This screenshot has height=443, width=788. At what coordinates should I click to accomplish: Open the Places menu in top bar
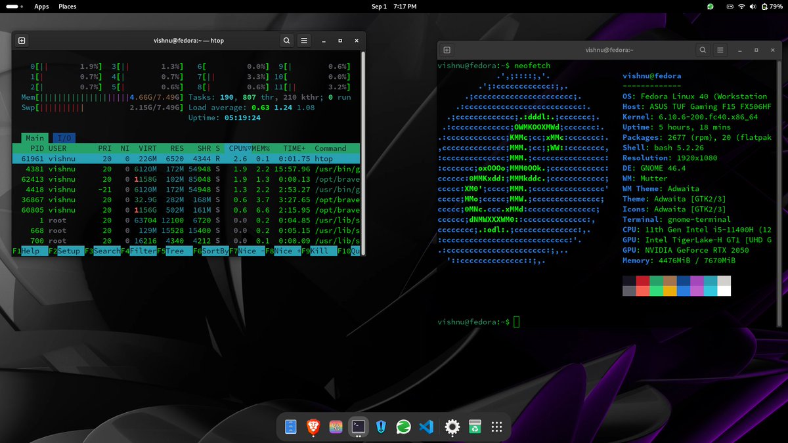click(67, 7)
